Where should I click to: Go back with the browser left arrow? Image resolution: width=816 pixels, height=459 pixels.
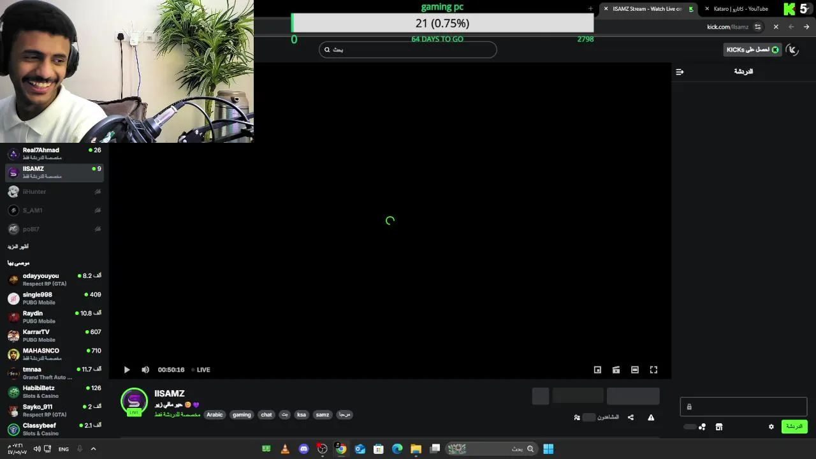(791, 27)
